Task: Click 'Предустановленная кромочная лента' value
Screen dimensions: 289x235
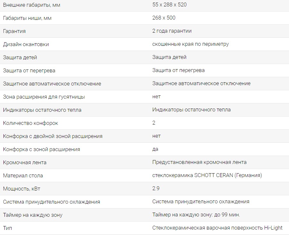Action: coord(200,162)
